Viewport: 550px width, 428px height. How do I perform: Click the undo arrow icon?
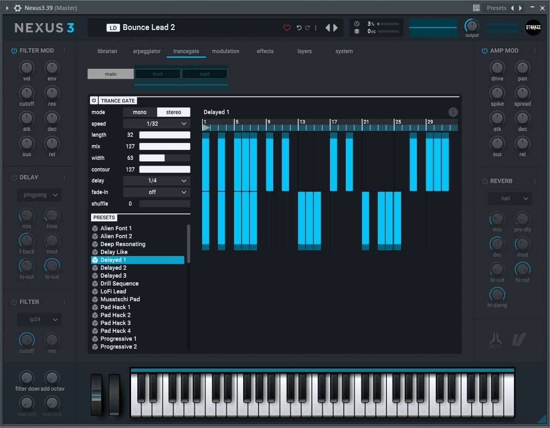[299, 28]
